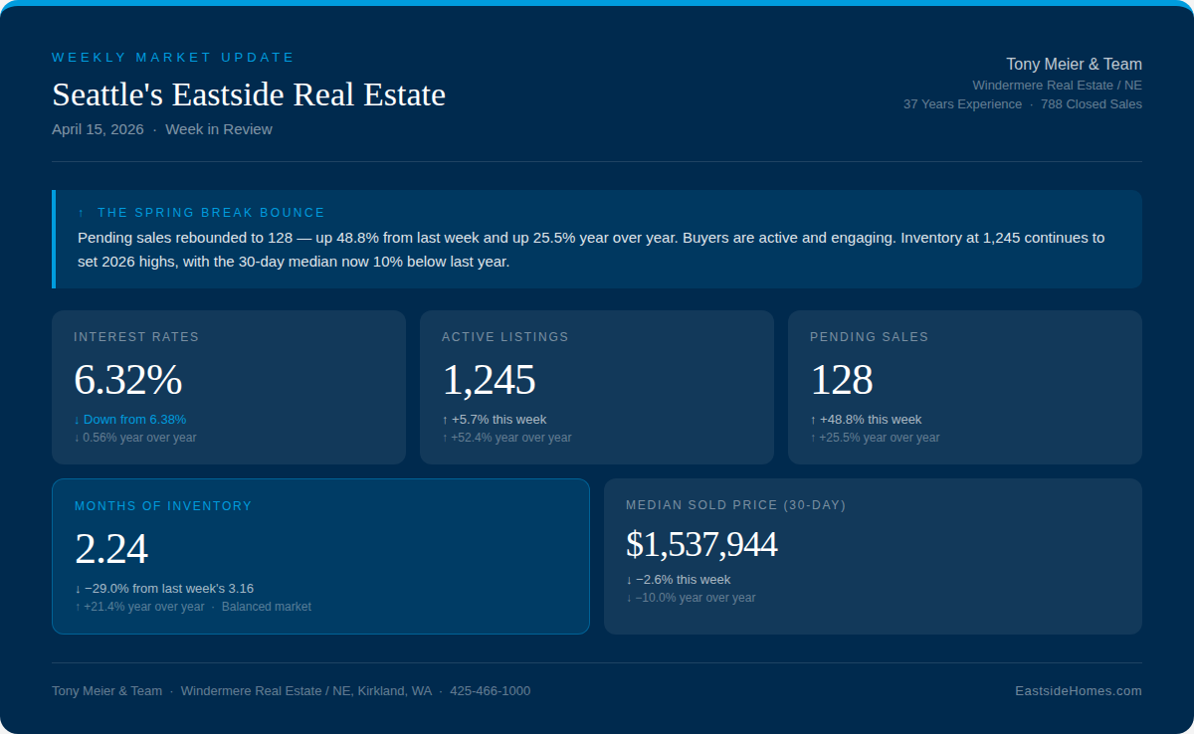The width and height of the screenshot is (1194, 734).
Task: Click the 6.32% interest rate value
Action: tap(128, 380)
